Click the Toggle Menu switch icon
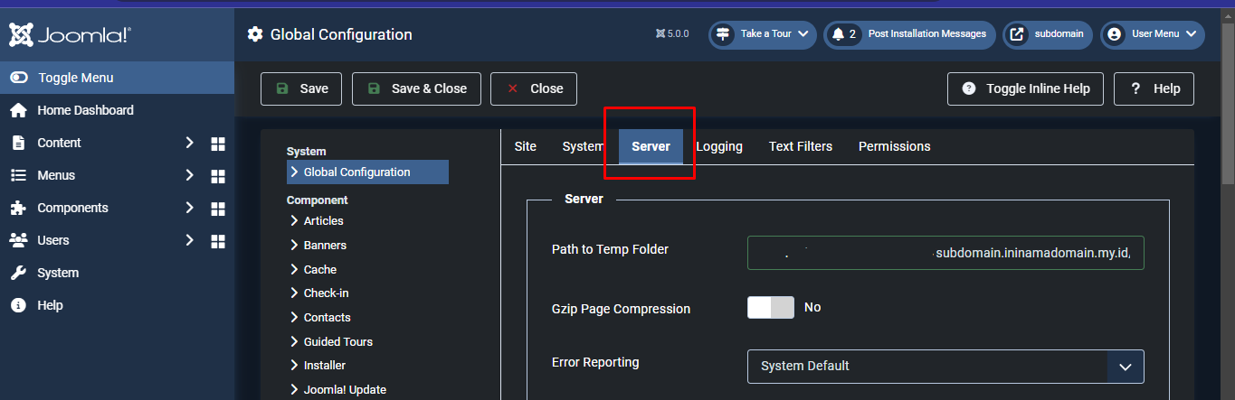Screen dimensions: 1235x400 click(x=19, y=78)
